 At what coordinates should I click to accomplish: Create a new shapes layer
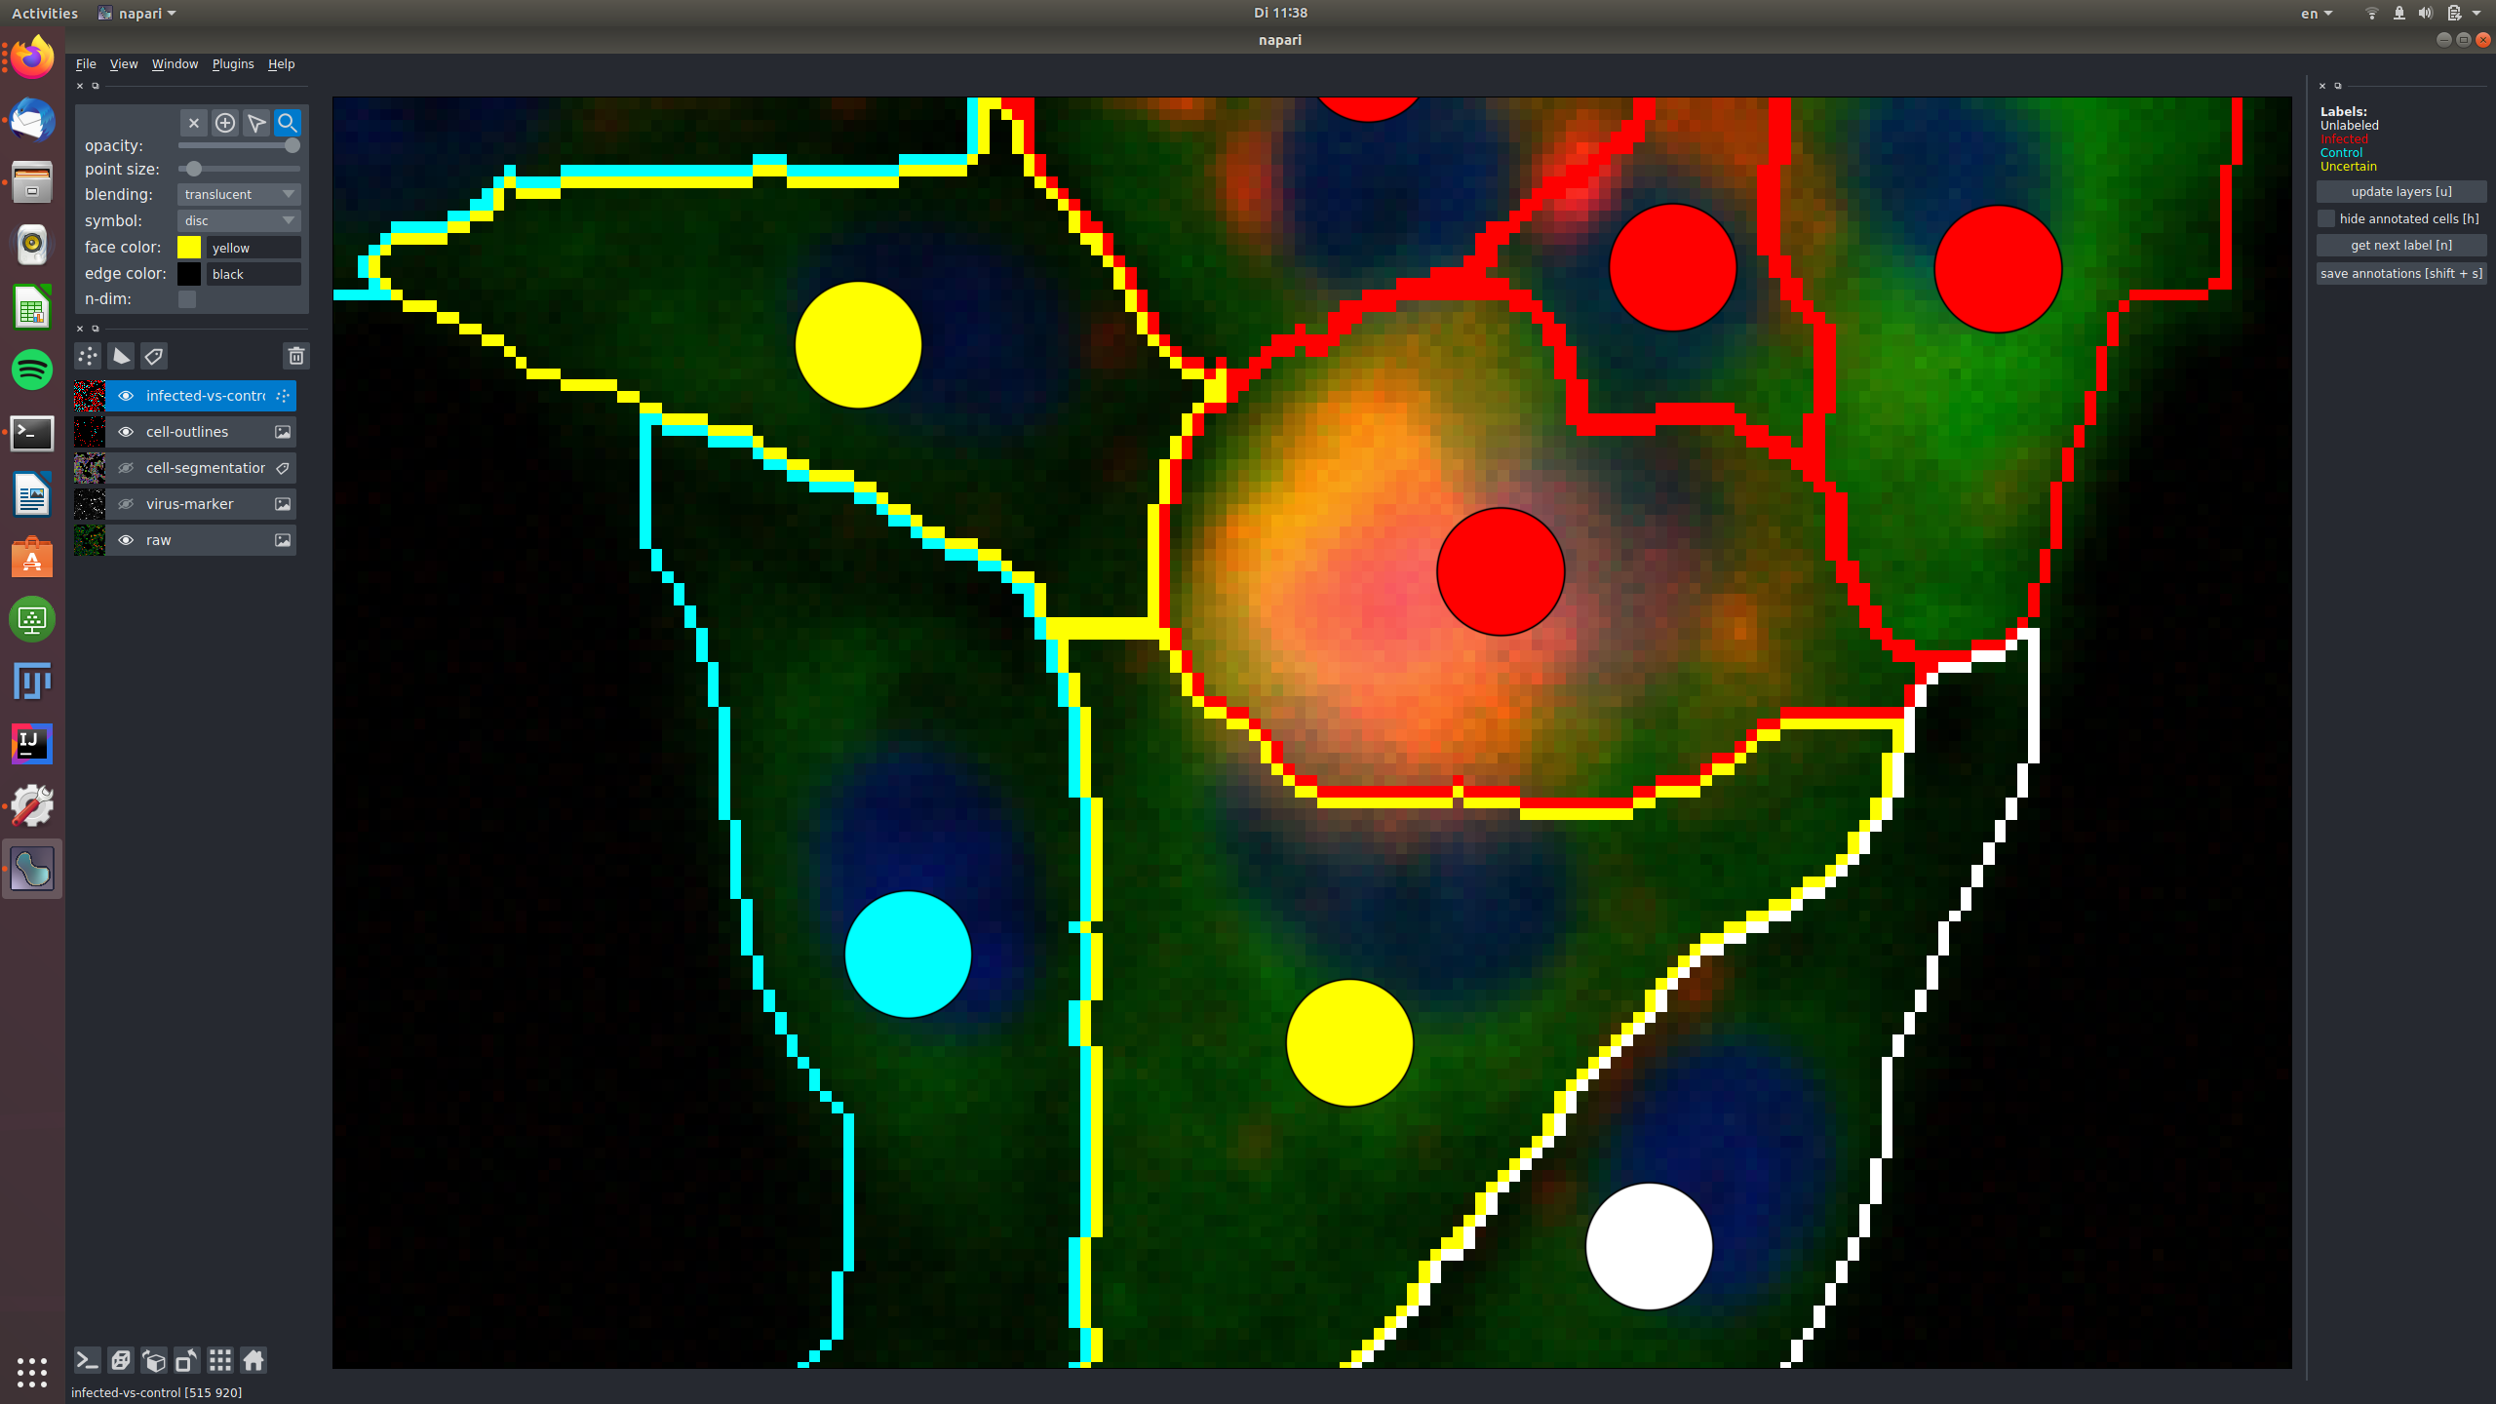(x=121, y=356)
